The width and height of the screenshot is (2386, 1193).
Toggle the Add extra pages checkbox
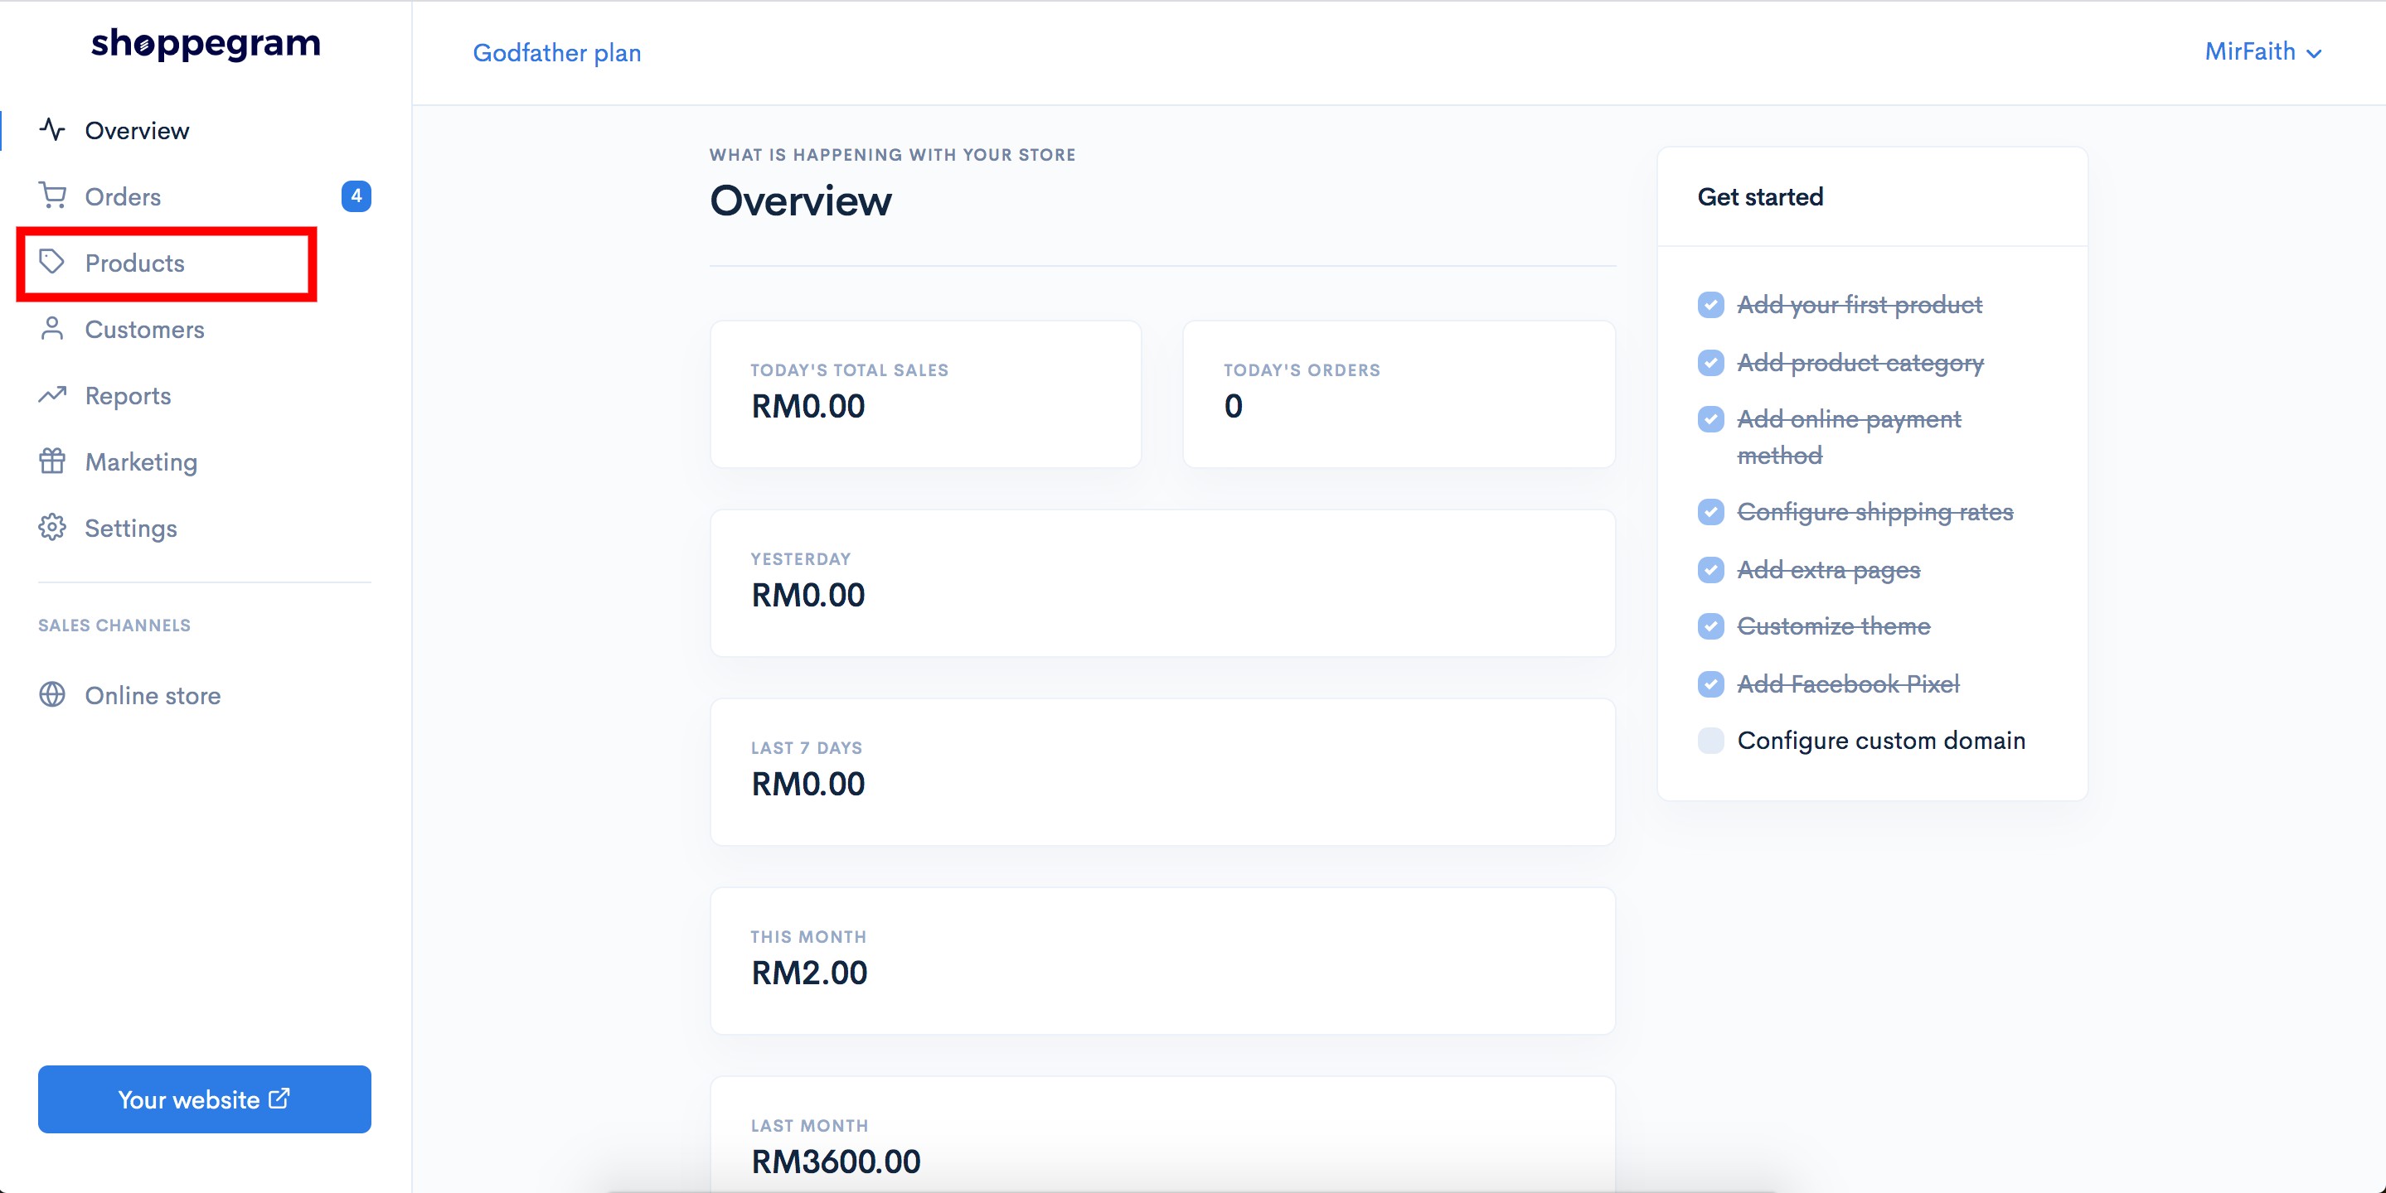1711,569
